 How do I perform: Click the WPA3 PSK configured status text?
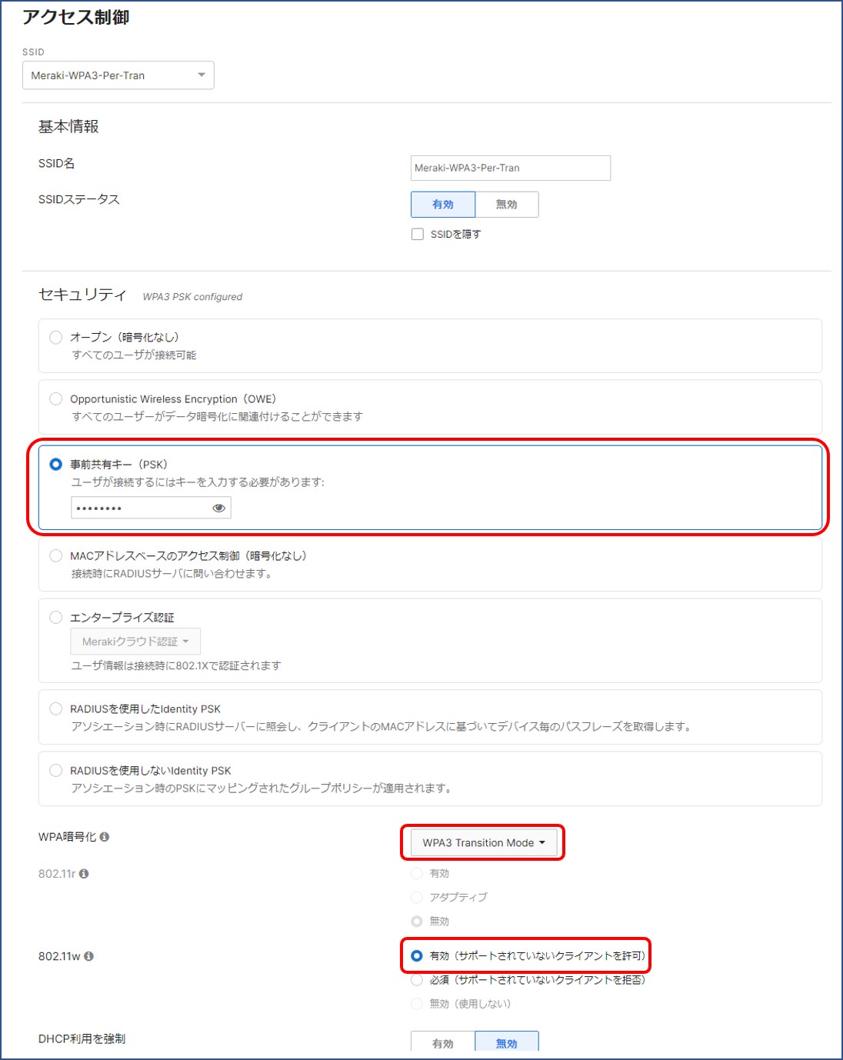tap(192, 297)
